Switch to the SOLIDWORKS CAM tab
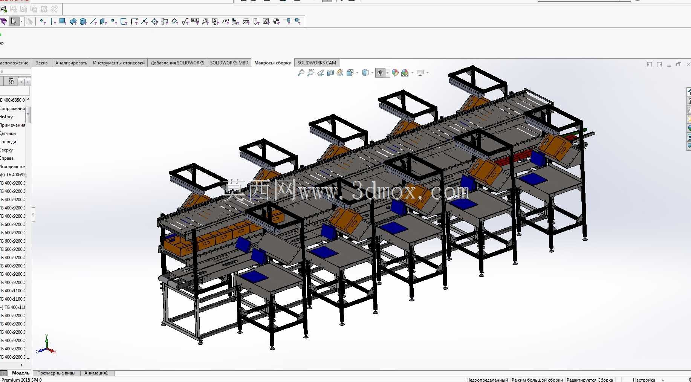691x382 pixels. tap(317, 63)
